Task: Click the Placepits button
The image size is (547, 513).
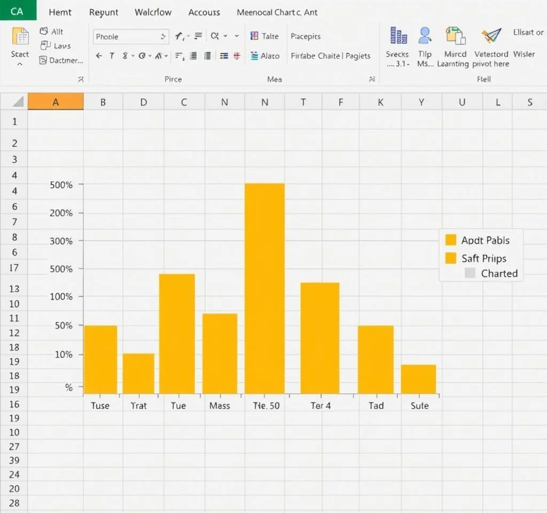Action: (x=306, y=36)
